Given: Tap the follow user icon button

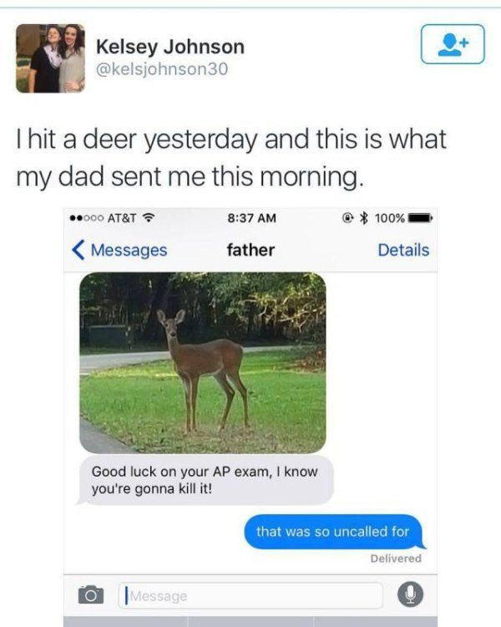Looking at the screenshot, I should [x=453, y=44].
